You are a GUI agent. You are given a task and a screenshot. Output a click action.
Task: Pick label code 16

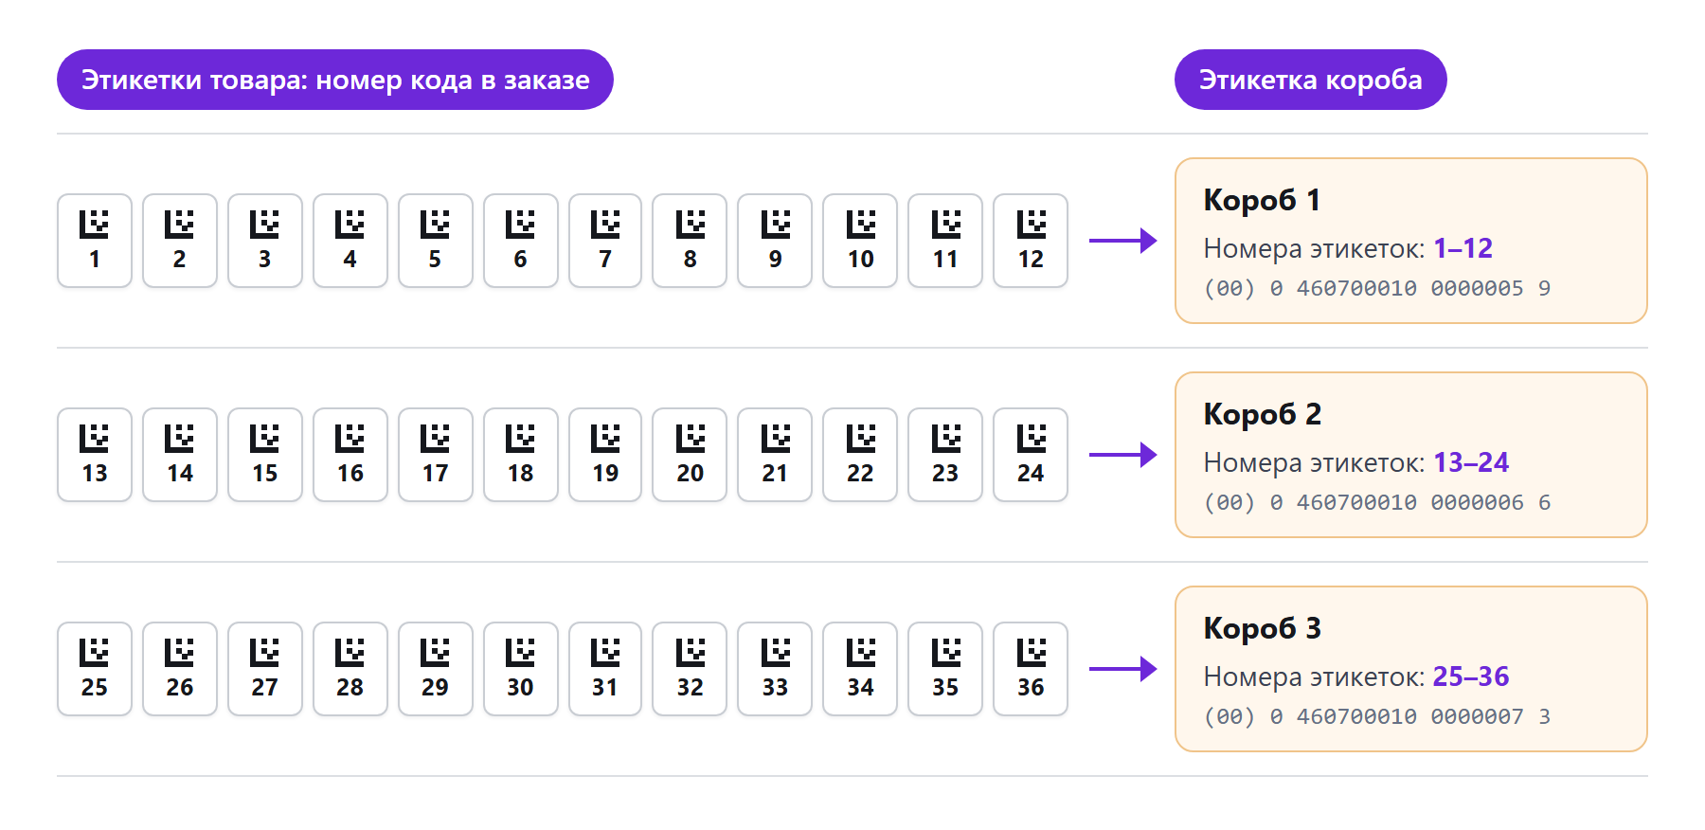tap(350, 455)
